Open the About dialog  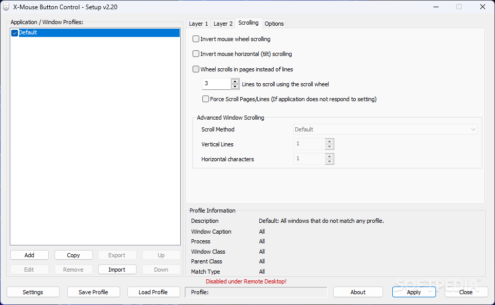click(358, 292)
